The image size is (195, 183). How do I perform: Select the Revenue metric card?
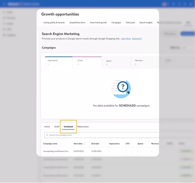click(x=145, y=62)
